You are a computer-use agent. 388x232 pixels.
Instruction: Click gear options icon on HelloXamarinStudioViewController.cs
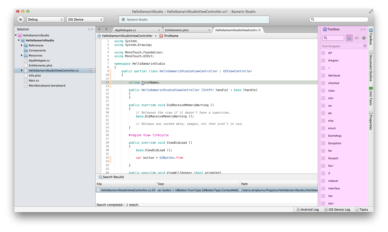[x=92, y=70]
